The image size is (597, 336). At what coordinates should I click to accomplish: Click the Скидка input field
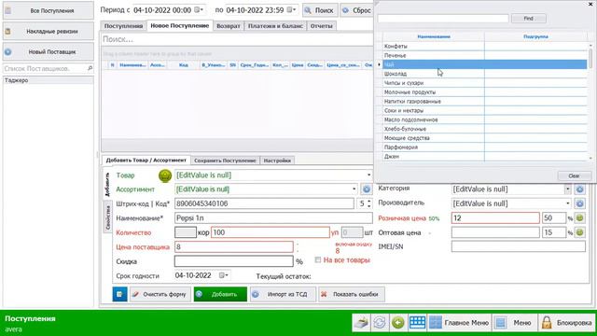234,261
